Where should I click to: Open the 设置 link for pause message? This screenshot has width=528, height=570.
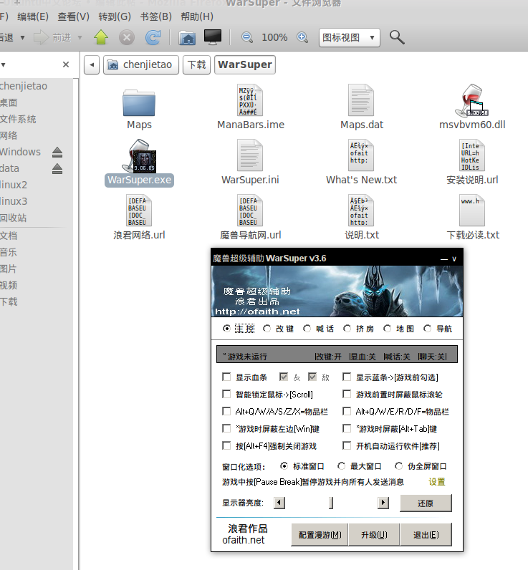tap(437, 482)
